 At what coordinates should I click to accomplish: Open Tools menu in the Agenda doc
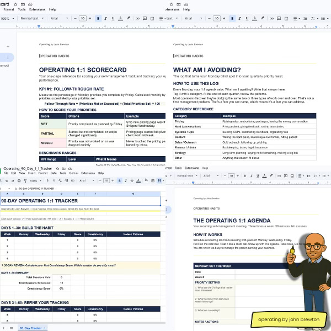pyautogui.click(x=178, y=168)
